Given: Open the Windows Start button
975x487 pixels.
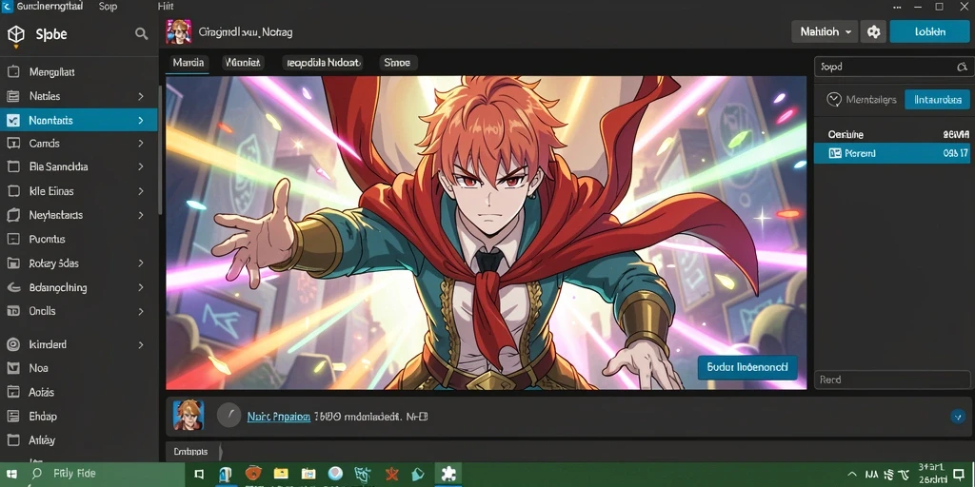Looking at the screenshot, I should click(11, 476).
